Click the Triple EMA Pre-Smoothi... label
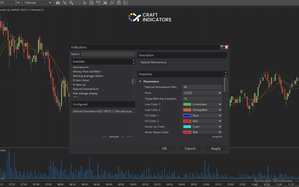The image size is (299, 187). point(161,99)
